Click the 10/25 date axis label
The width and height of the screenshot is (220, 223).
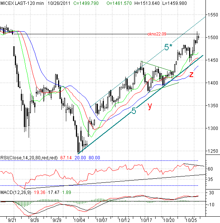(191, 220)
